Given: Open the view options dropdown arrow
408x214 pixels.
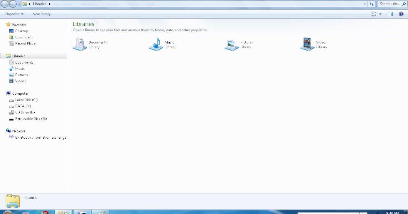Looking at the screenshot, I should [380, 14].
